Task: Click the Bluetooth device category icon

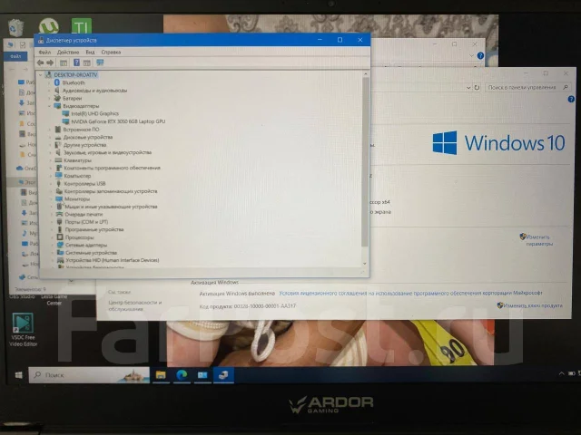Action: 57,82
